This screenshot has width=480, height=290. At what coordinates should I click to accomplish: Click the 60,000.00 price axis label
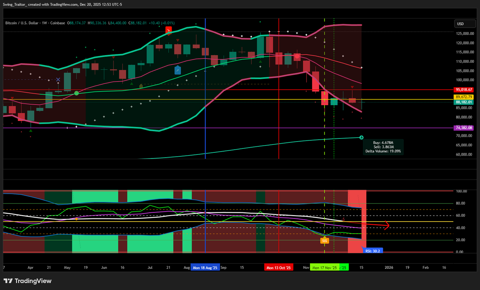464,154
